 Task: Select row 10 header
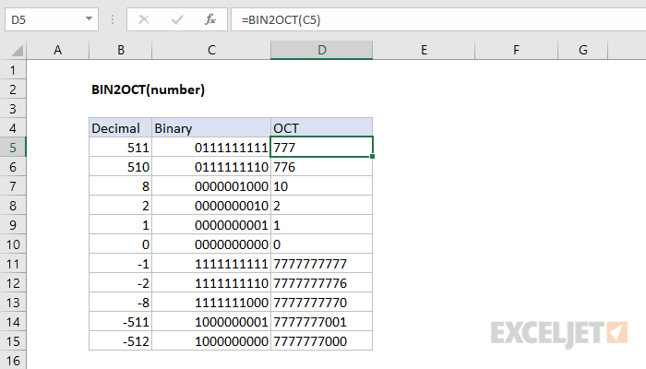point(13,244)
